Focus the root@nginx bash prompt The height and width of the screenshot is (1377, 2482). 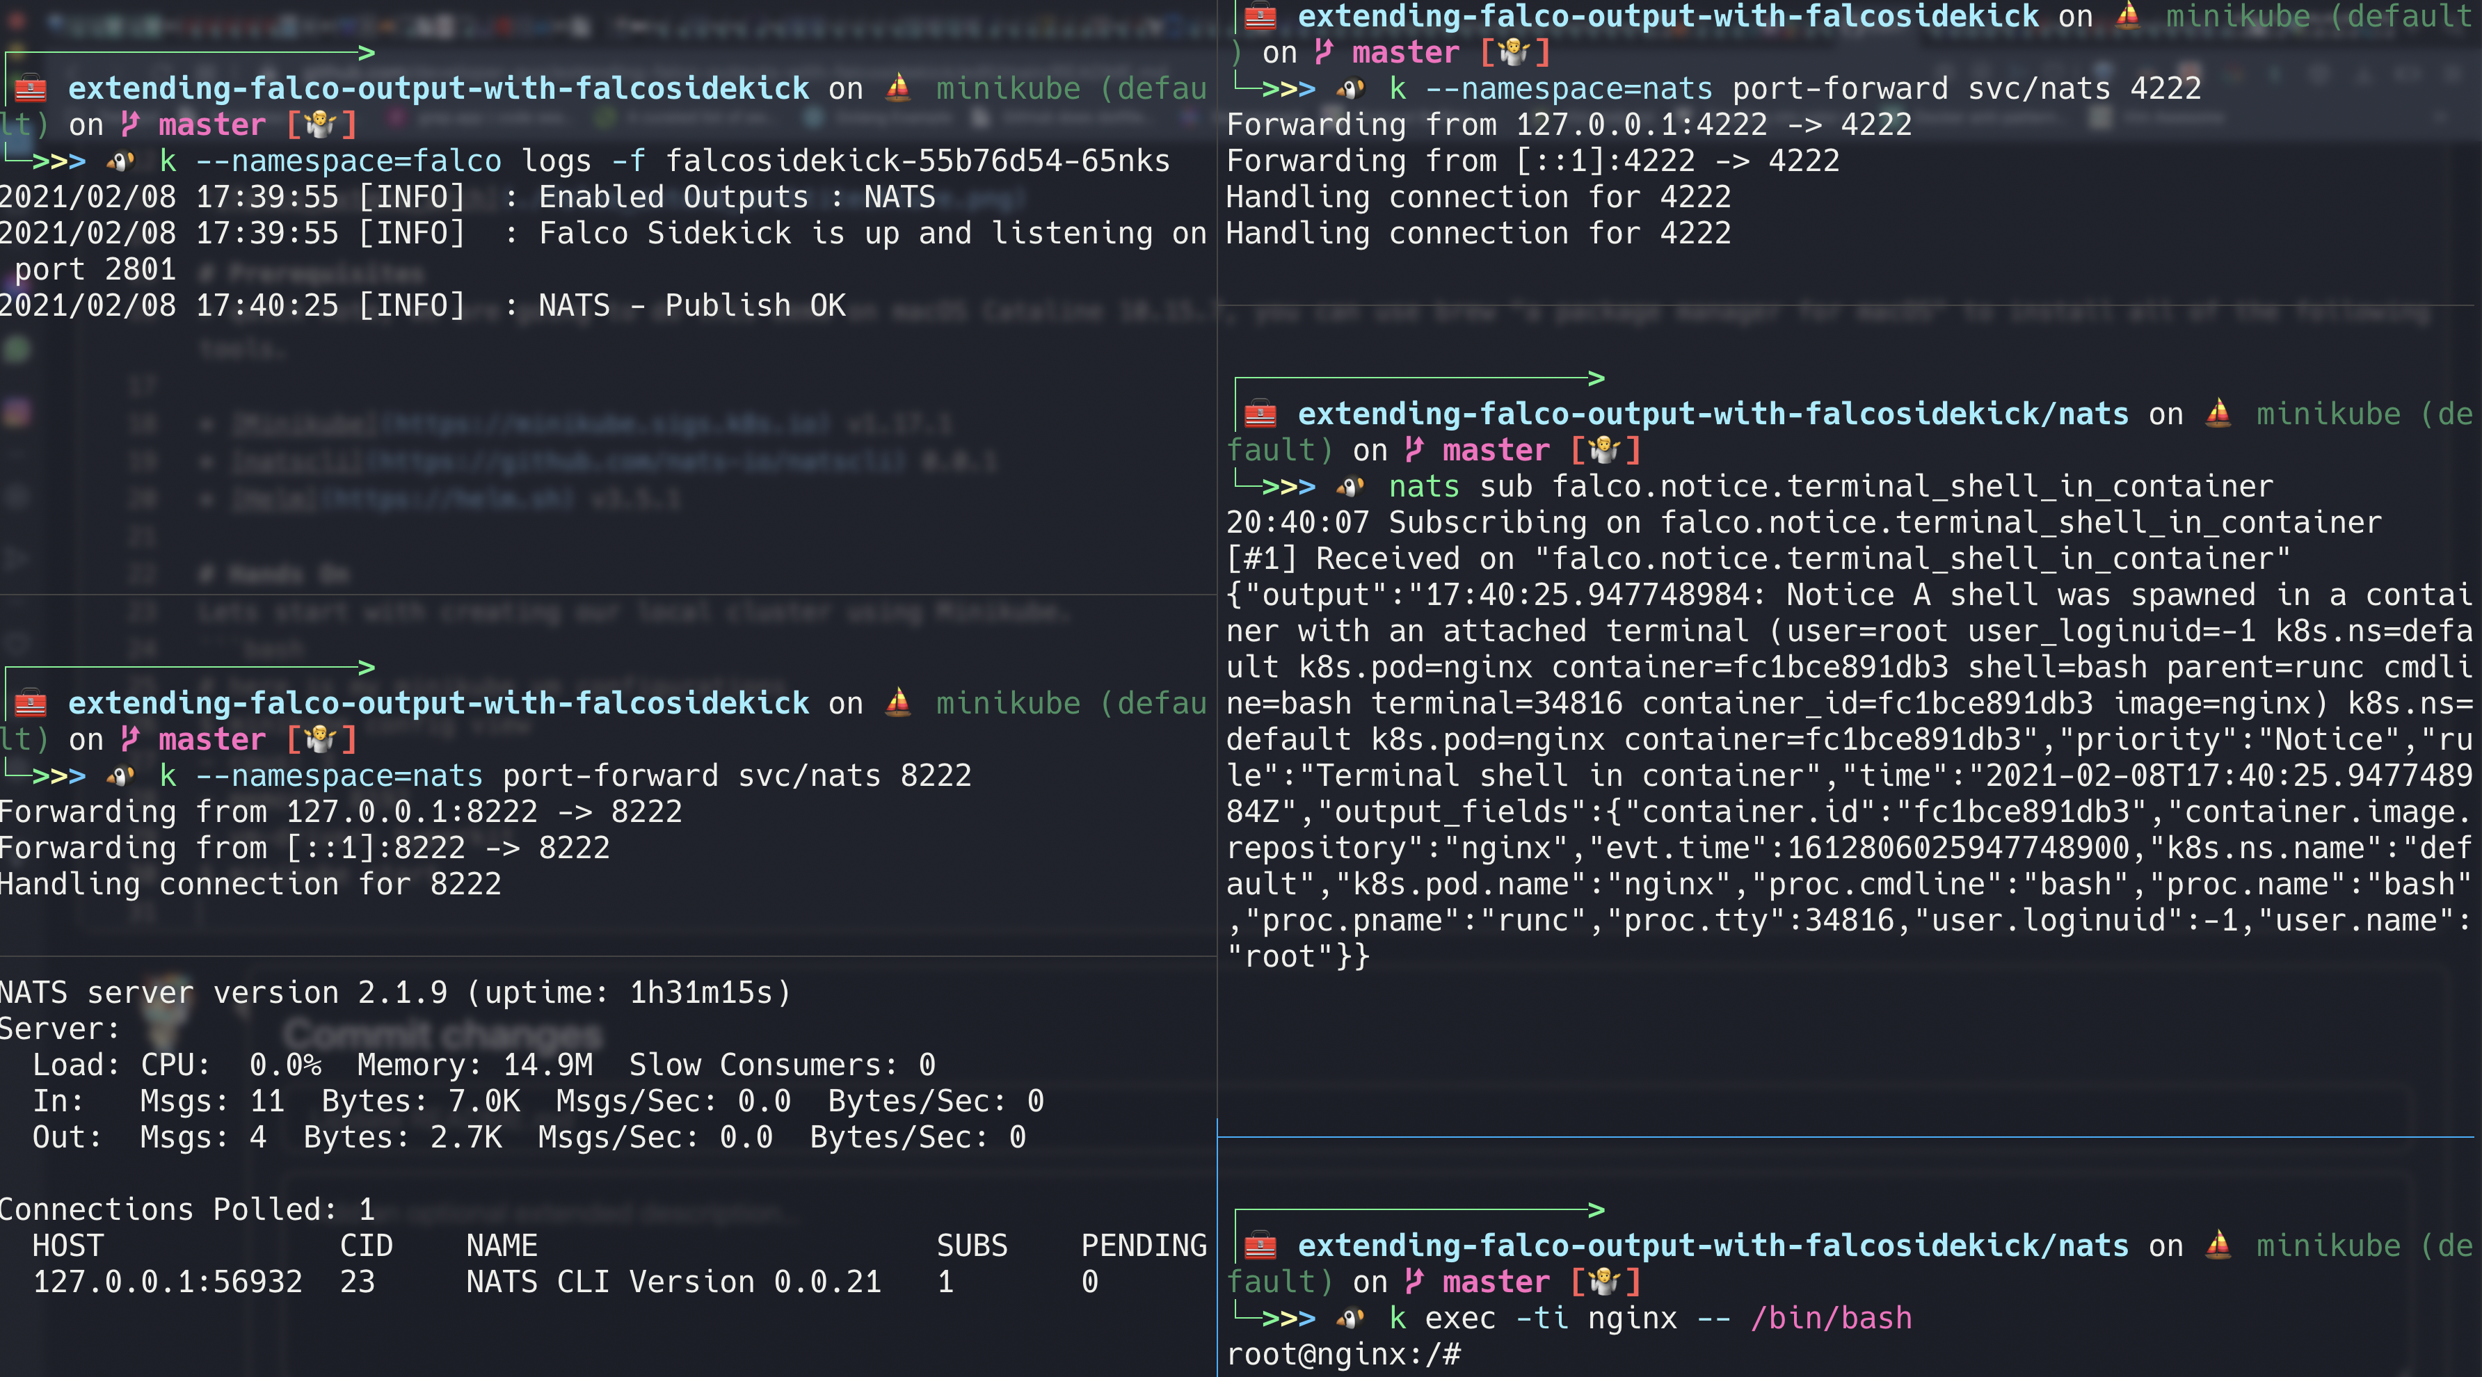[x=1344, y=1355]
